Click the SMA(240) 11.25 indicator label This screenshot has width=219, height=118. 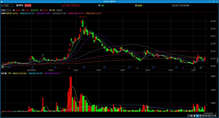(93, 14)
